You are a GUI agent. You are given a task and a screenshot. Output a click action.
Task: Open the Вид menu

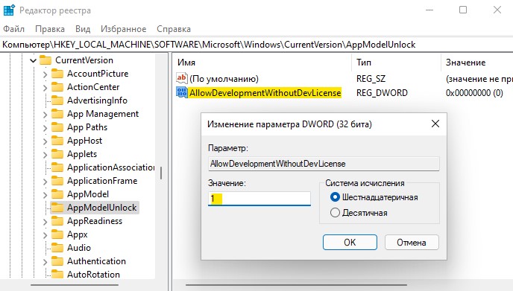point(83,29)
